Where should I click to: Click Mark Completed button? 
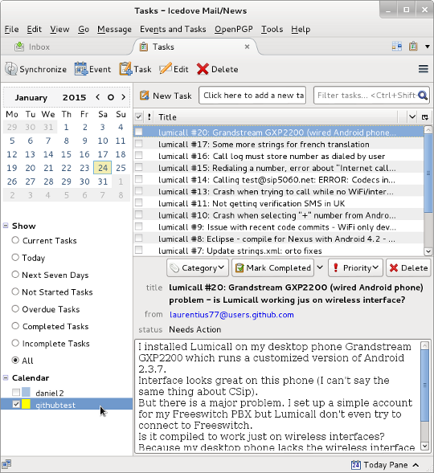[273, 268]
